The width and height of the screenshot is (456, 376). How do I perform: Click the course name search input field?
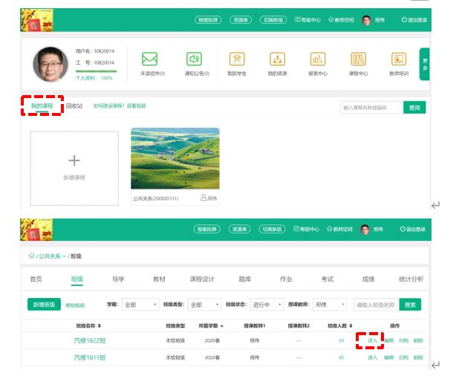click(371, 108)
